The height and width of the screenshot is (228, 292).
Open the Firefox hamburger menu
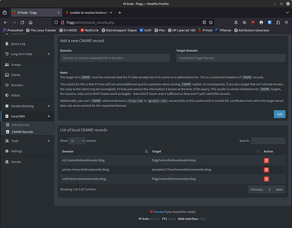[287, 22]
